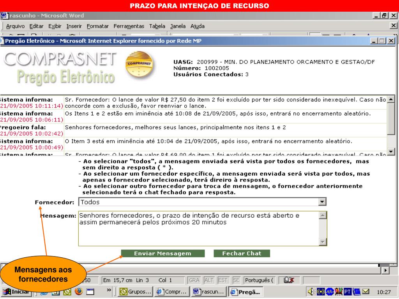Image resolution: width=399 pixels, height=299 pixels.
Task: Click the chat log scrollbar thumb
Action: (391, 119)
